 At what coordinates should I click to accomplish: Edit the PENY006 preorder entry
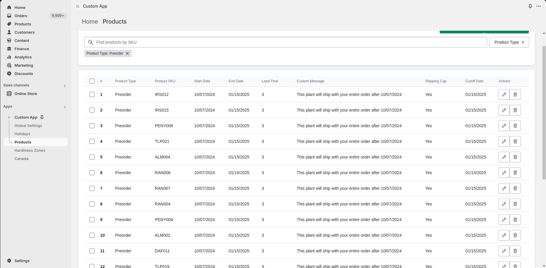coord(504,126)
